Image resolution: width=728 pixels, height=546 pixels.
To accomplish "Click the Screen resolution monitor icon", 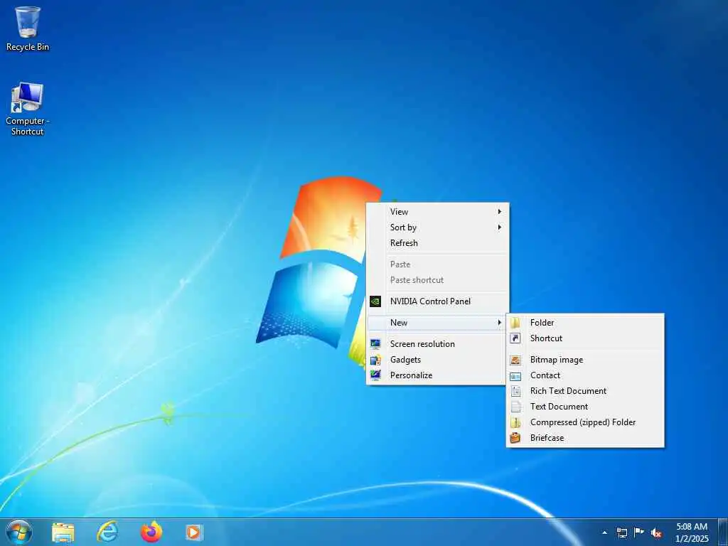I will (375, 344).
